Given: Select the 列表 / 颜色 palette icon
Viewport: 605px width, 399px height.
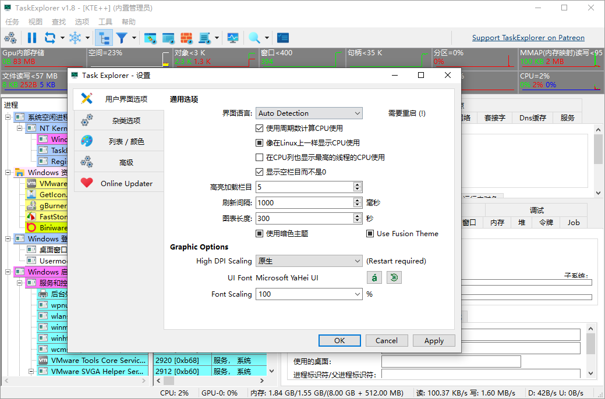Looking at the screenshot, I should [x=87, y=141].
